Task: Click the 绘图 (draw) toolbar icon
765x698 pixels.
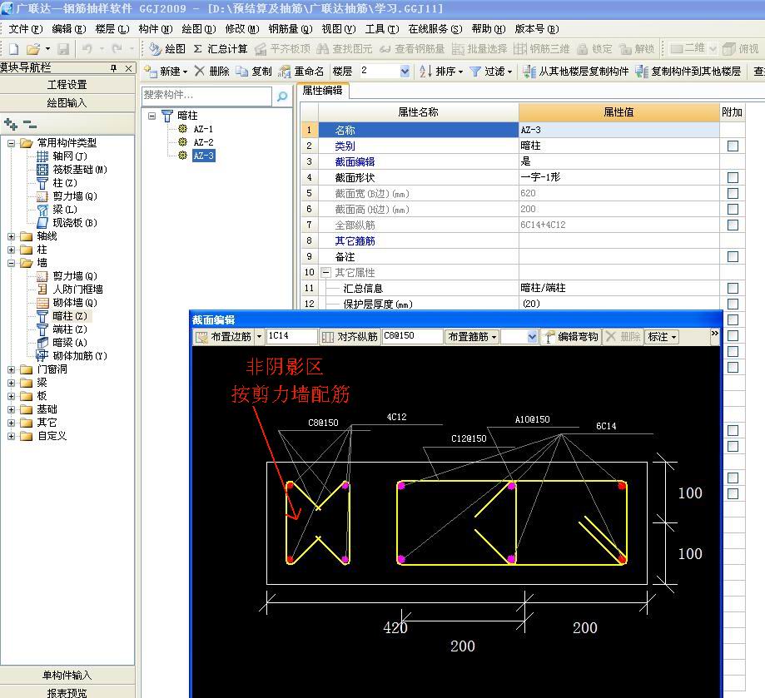Action: [x=155, y=49]
